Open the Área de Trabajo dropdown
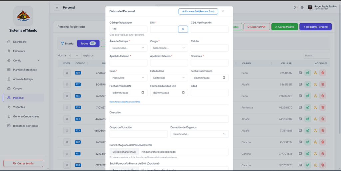This screenshot has height=171, width=341. pos(128,48)
